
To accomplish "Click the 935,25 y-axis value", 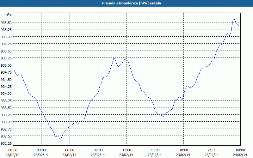I will pos(6,58).
